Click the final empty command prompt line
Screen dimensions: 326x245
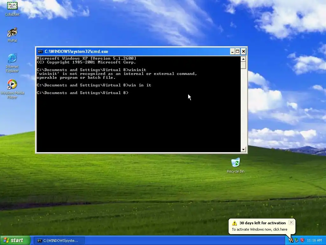83,93
